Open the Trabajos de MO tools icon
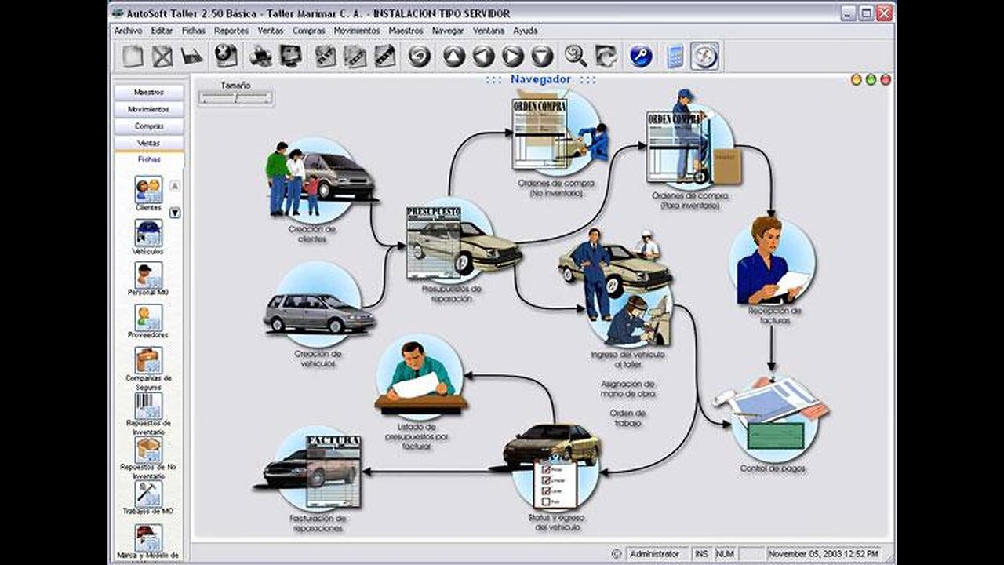The height and width of the screenshot is (565, 1004). click(x=148, y=494)
